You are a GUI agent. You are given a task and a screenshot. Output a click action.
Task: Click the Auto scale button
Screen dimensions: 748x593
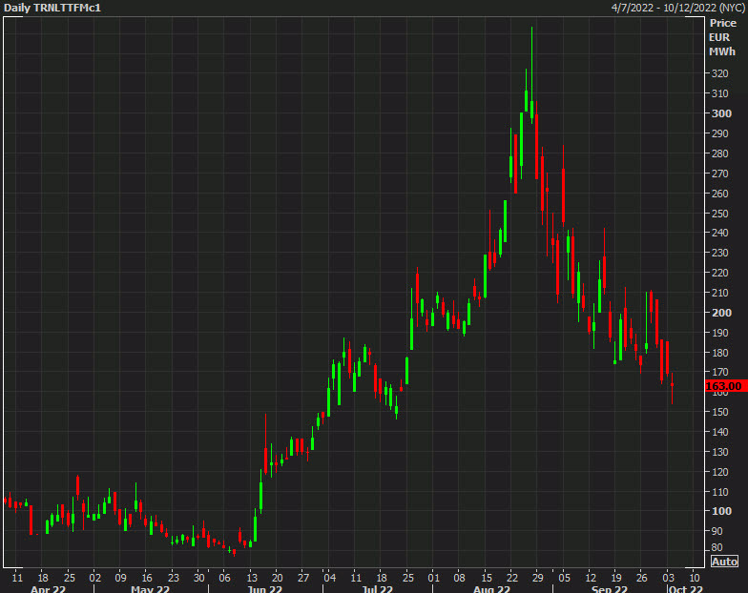click(724, 562)
